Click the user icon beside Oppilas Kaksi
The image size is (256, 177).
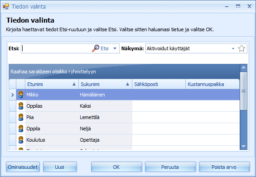tap(21, 106)
